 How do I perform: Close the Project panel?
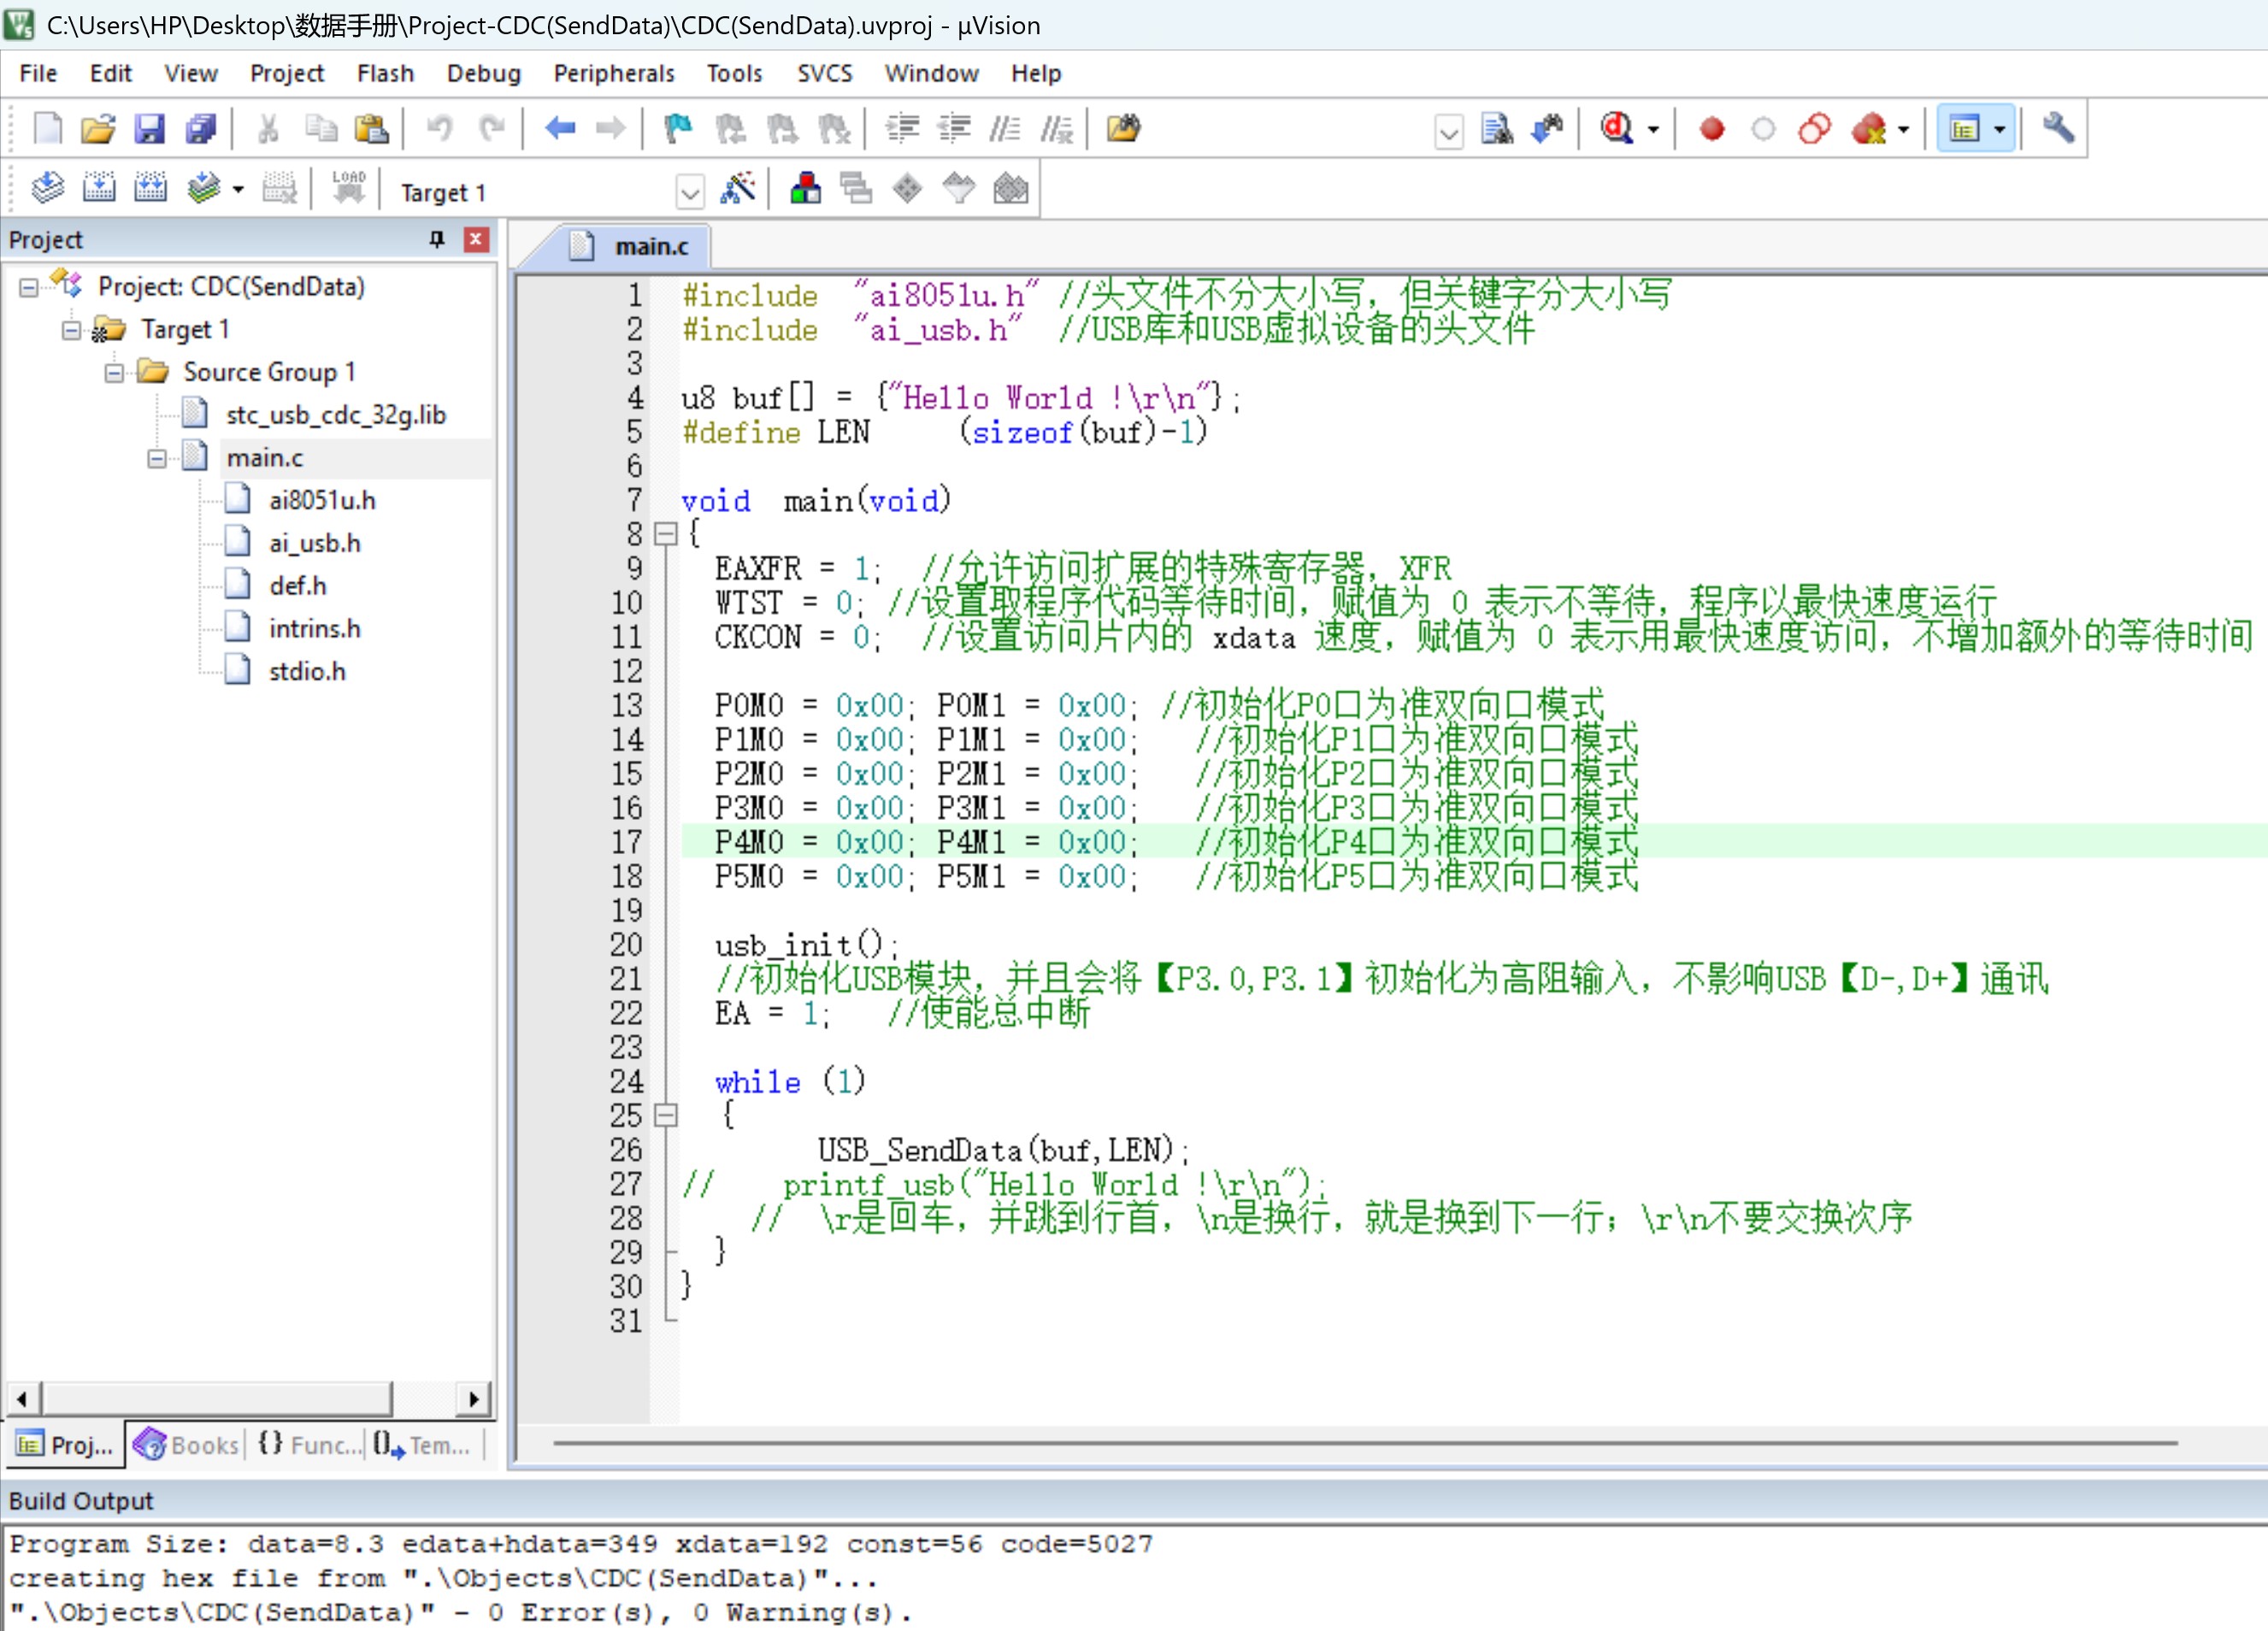476,239
